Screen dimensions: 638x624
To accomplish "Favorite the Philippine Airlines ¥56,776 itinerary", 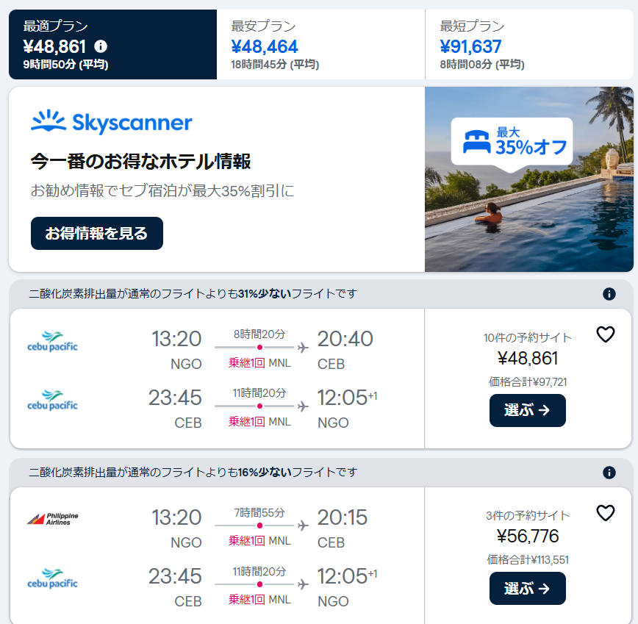I will pyautogui.click(x=605, y=513).
